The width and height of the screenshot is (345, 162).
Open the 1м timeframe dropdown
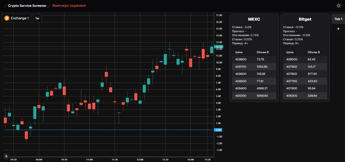coord(37,18)
